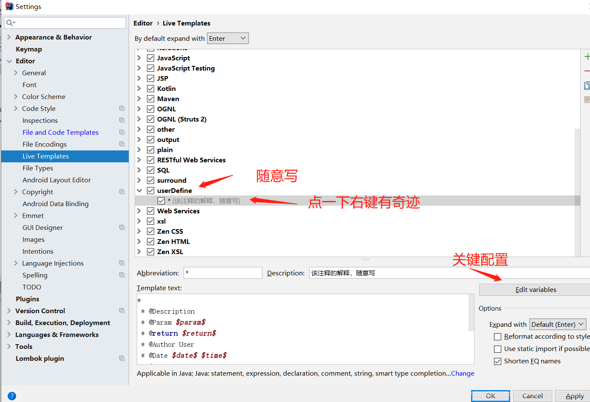The height and width of the screenshot is (402, 590).
Task: Click project-level icon beside File and Code Templates
Action: click(122, 132)
